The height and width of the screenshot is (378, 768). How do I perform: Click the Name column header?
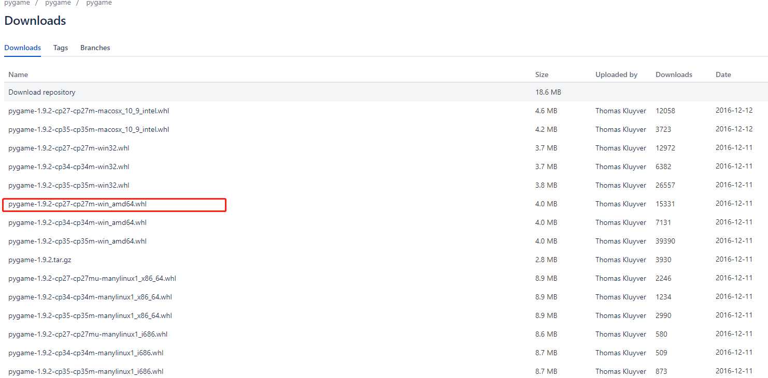tap(18, 74)
